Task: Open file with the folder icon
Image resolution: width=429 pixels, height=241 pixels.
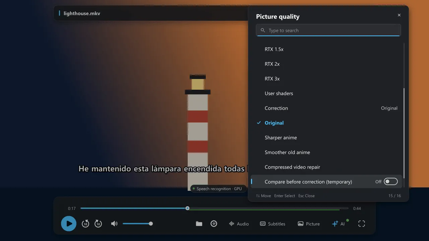Action: pyautogui.click(x=199, y=224)
